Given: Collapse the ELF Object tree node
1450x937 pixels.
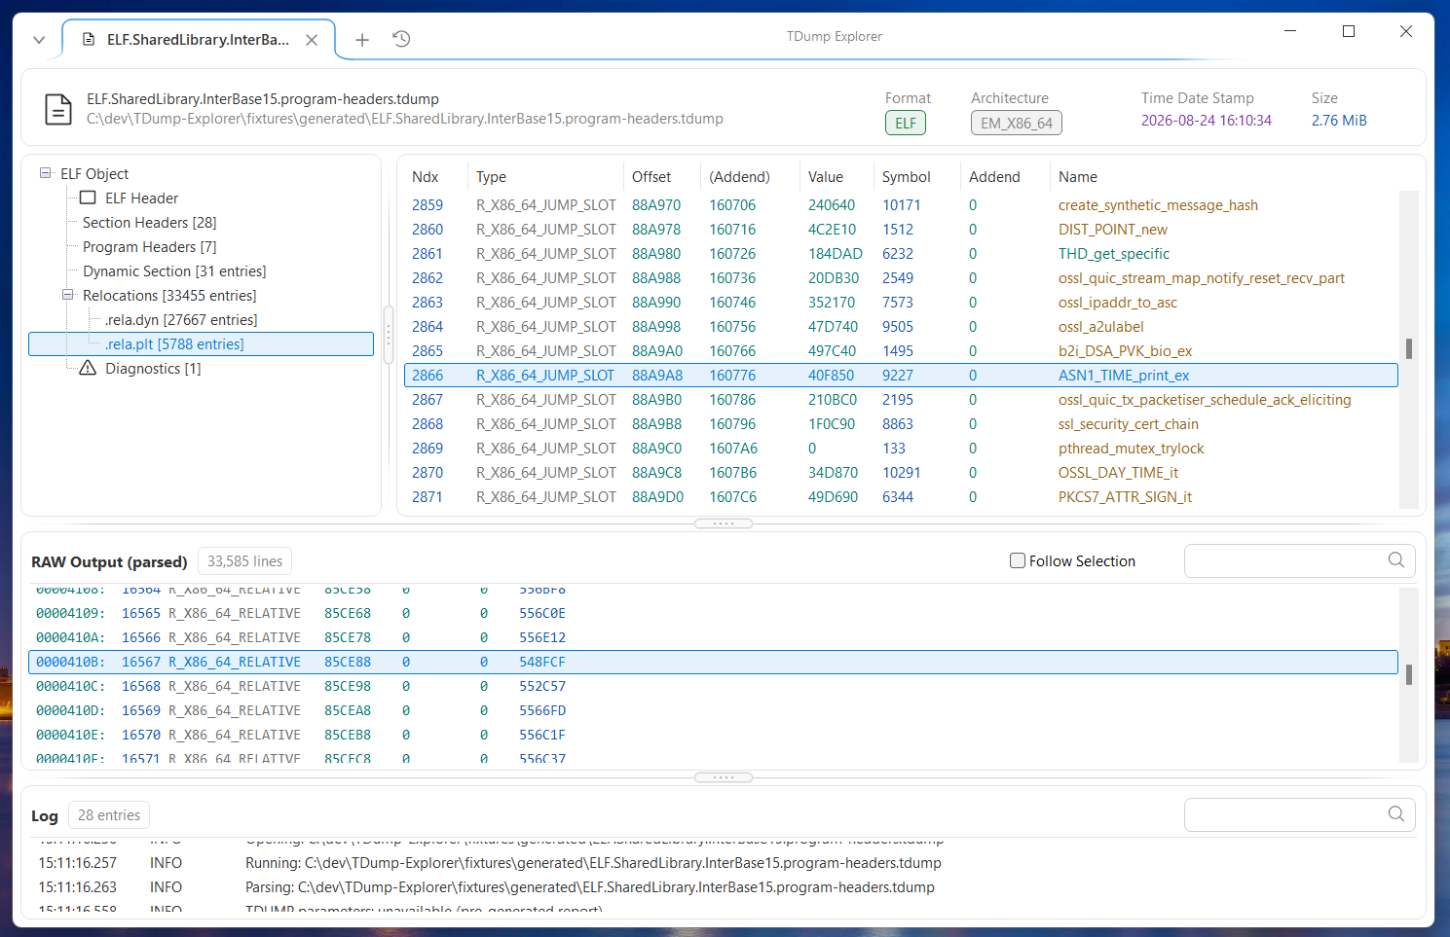Looking at the screenshot, I should [x=45, y=173].
